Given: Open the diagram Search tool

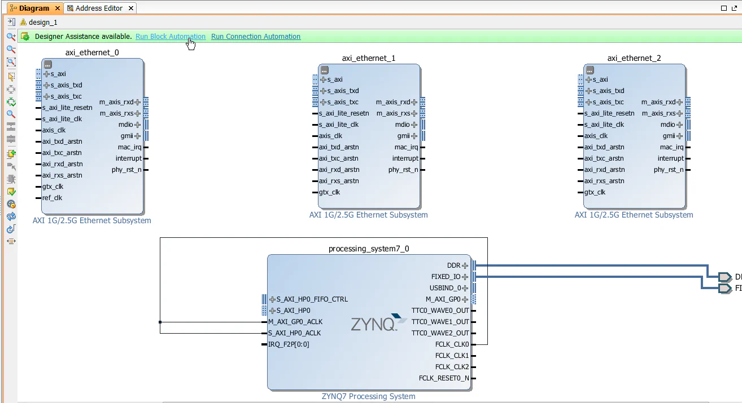Looking at the screenshot, I should click(11, 114).
